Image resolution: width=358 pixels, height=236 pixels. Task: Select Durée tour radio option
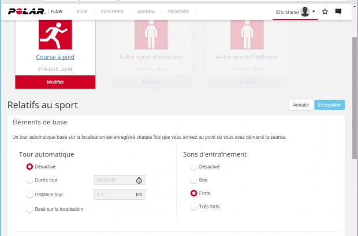tap(30, 180)
